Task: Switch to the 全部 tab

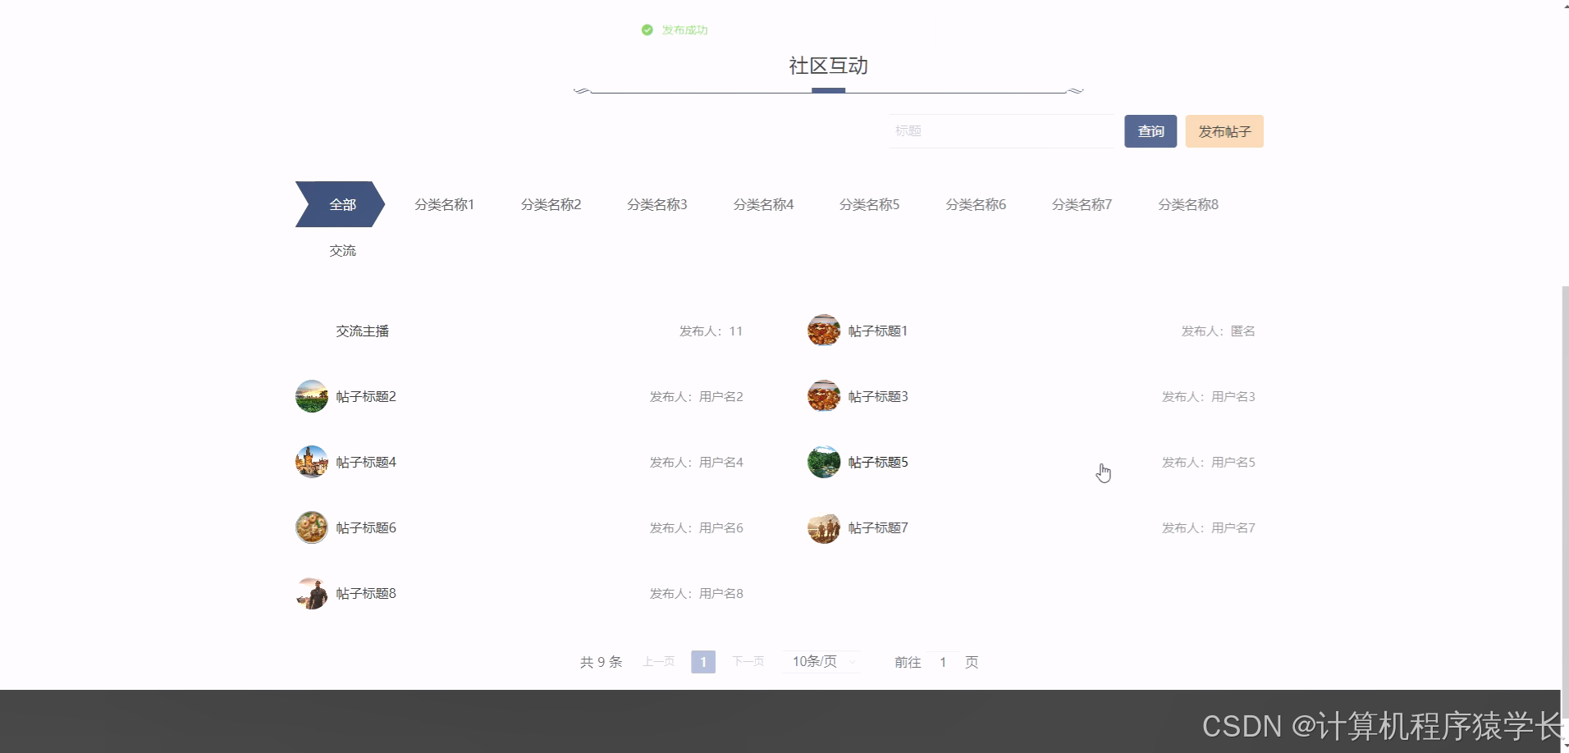Action: [342, 204]
